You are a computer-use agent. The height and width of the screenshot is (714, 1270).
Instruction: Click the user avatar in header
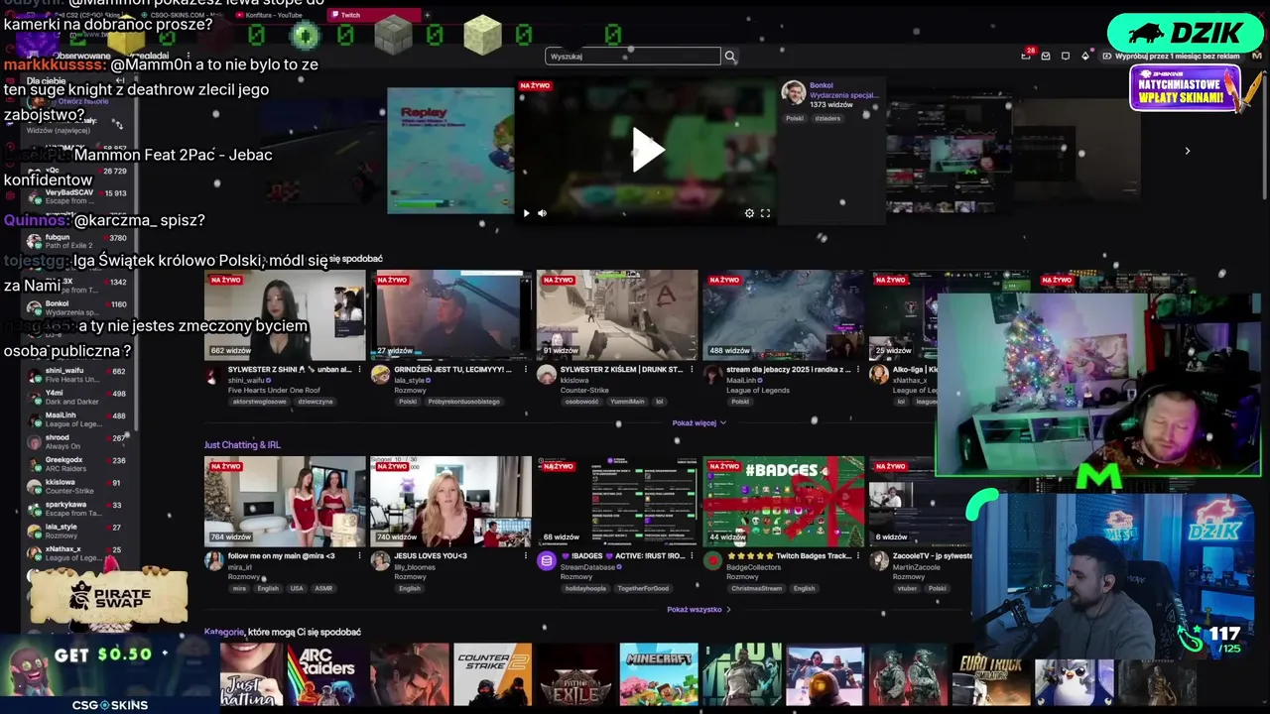(1257, 56)
